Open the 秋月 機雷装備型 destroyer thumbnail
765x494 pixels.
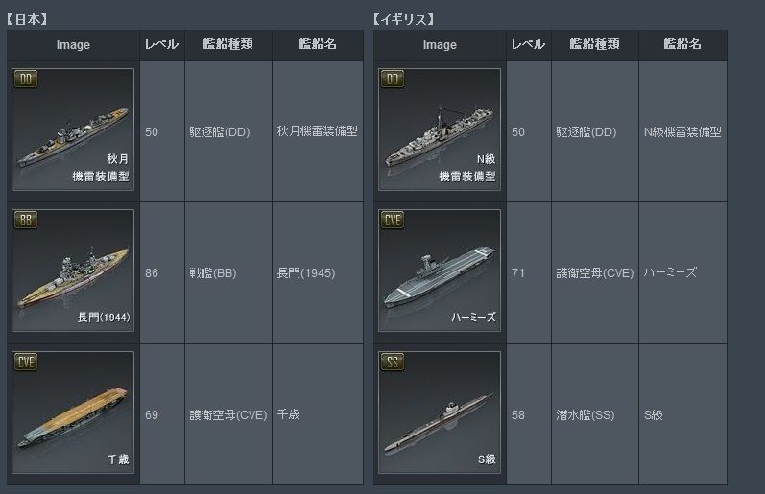click(73, 129)
